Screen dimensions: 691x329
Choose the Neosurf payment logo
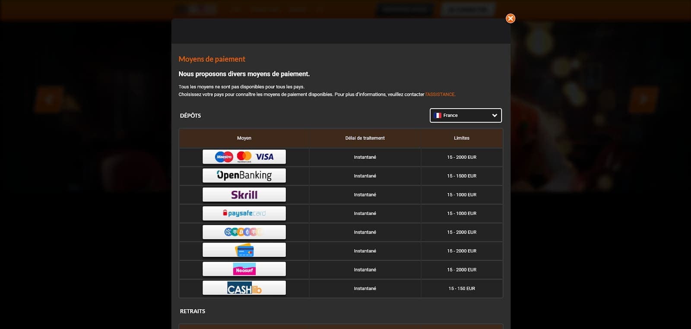[x=244, y=269]
